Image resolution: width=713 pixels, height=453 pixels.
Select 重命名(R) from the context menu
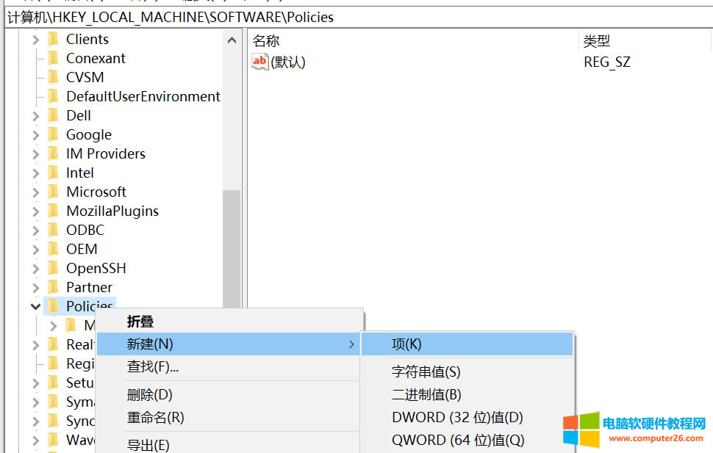tap(155, 418)
